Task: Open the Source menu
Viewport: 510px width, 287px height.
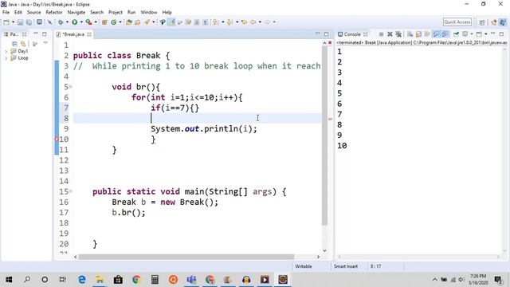Action: pos(33,13)
